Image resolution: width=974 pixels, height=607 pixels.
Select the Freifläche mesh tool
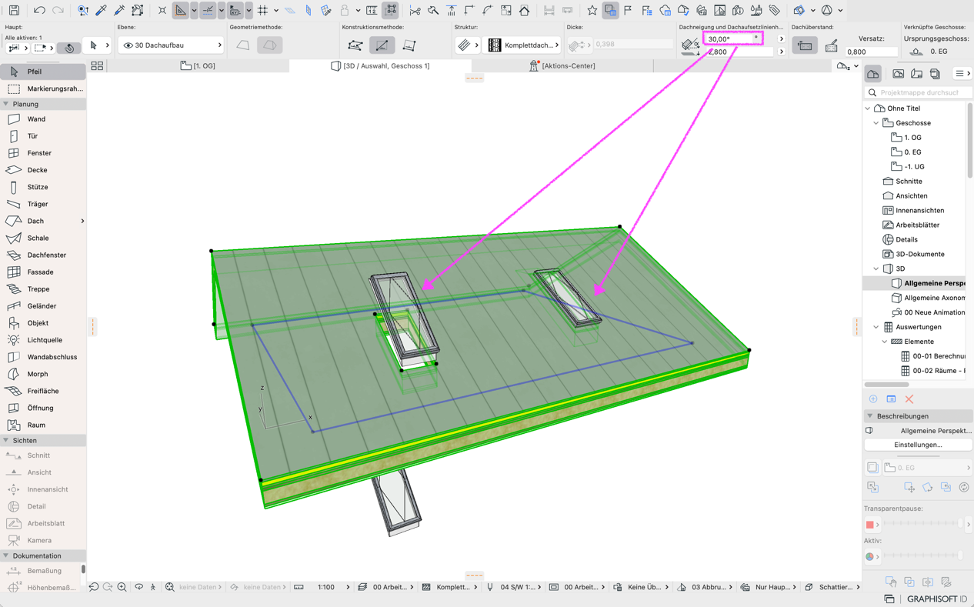point(43,391)
